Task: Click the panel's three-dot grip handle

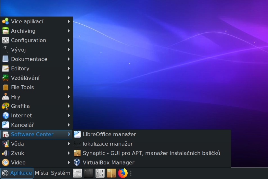Action: (x=131, y=173)
